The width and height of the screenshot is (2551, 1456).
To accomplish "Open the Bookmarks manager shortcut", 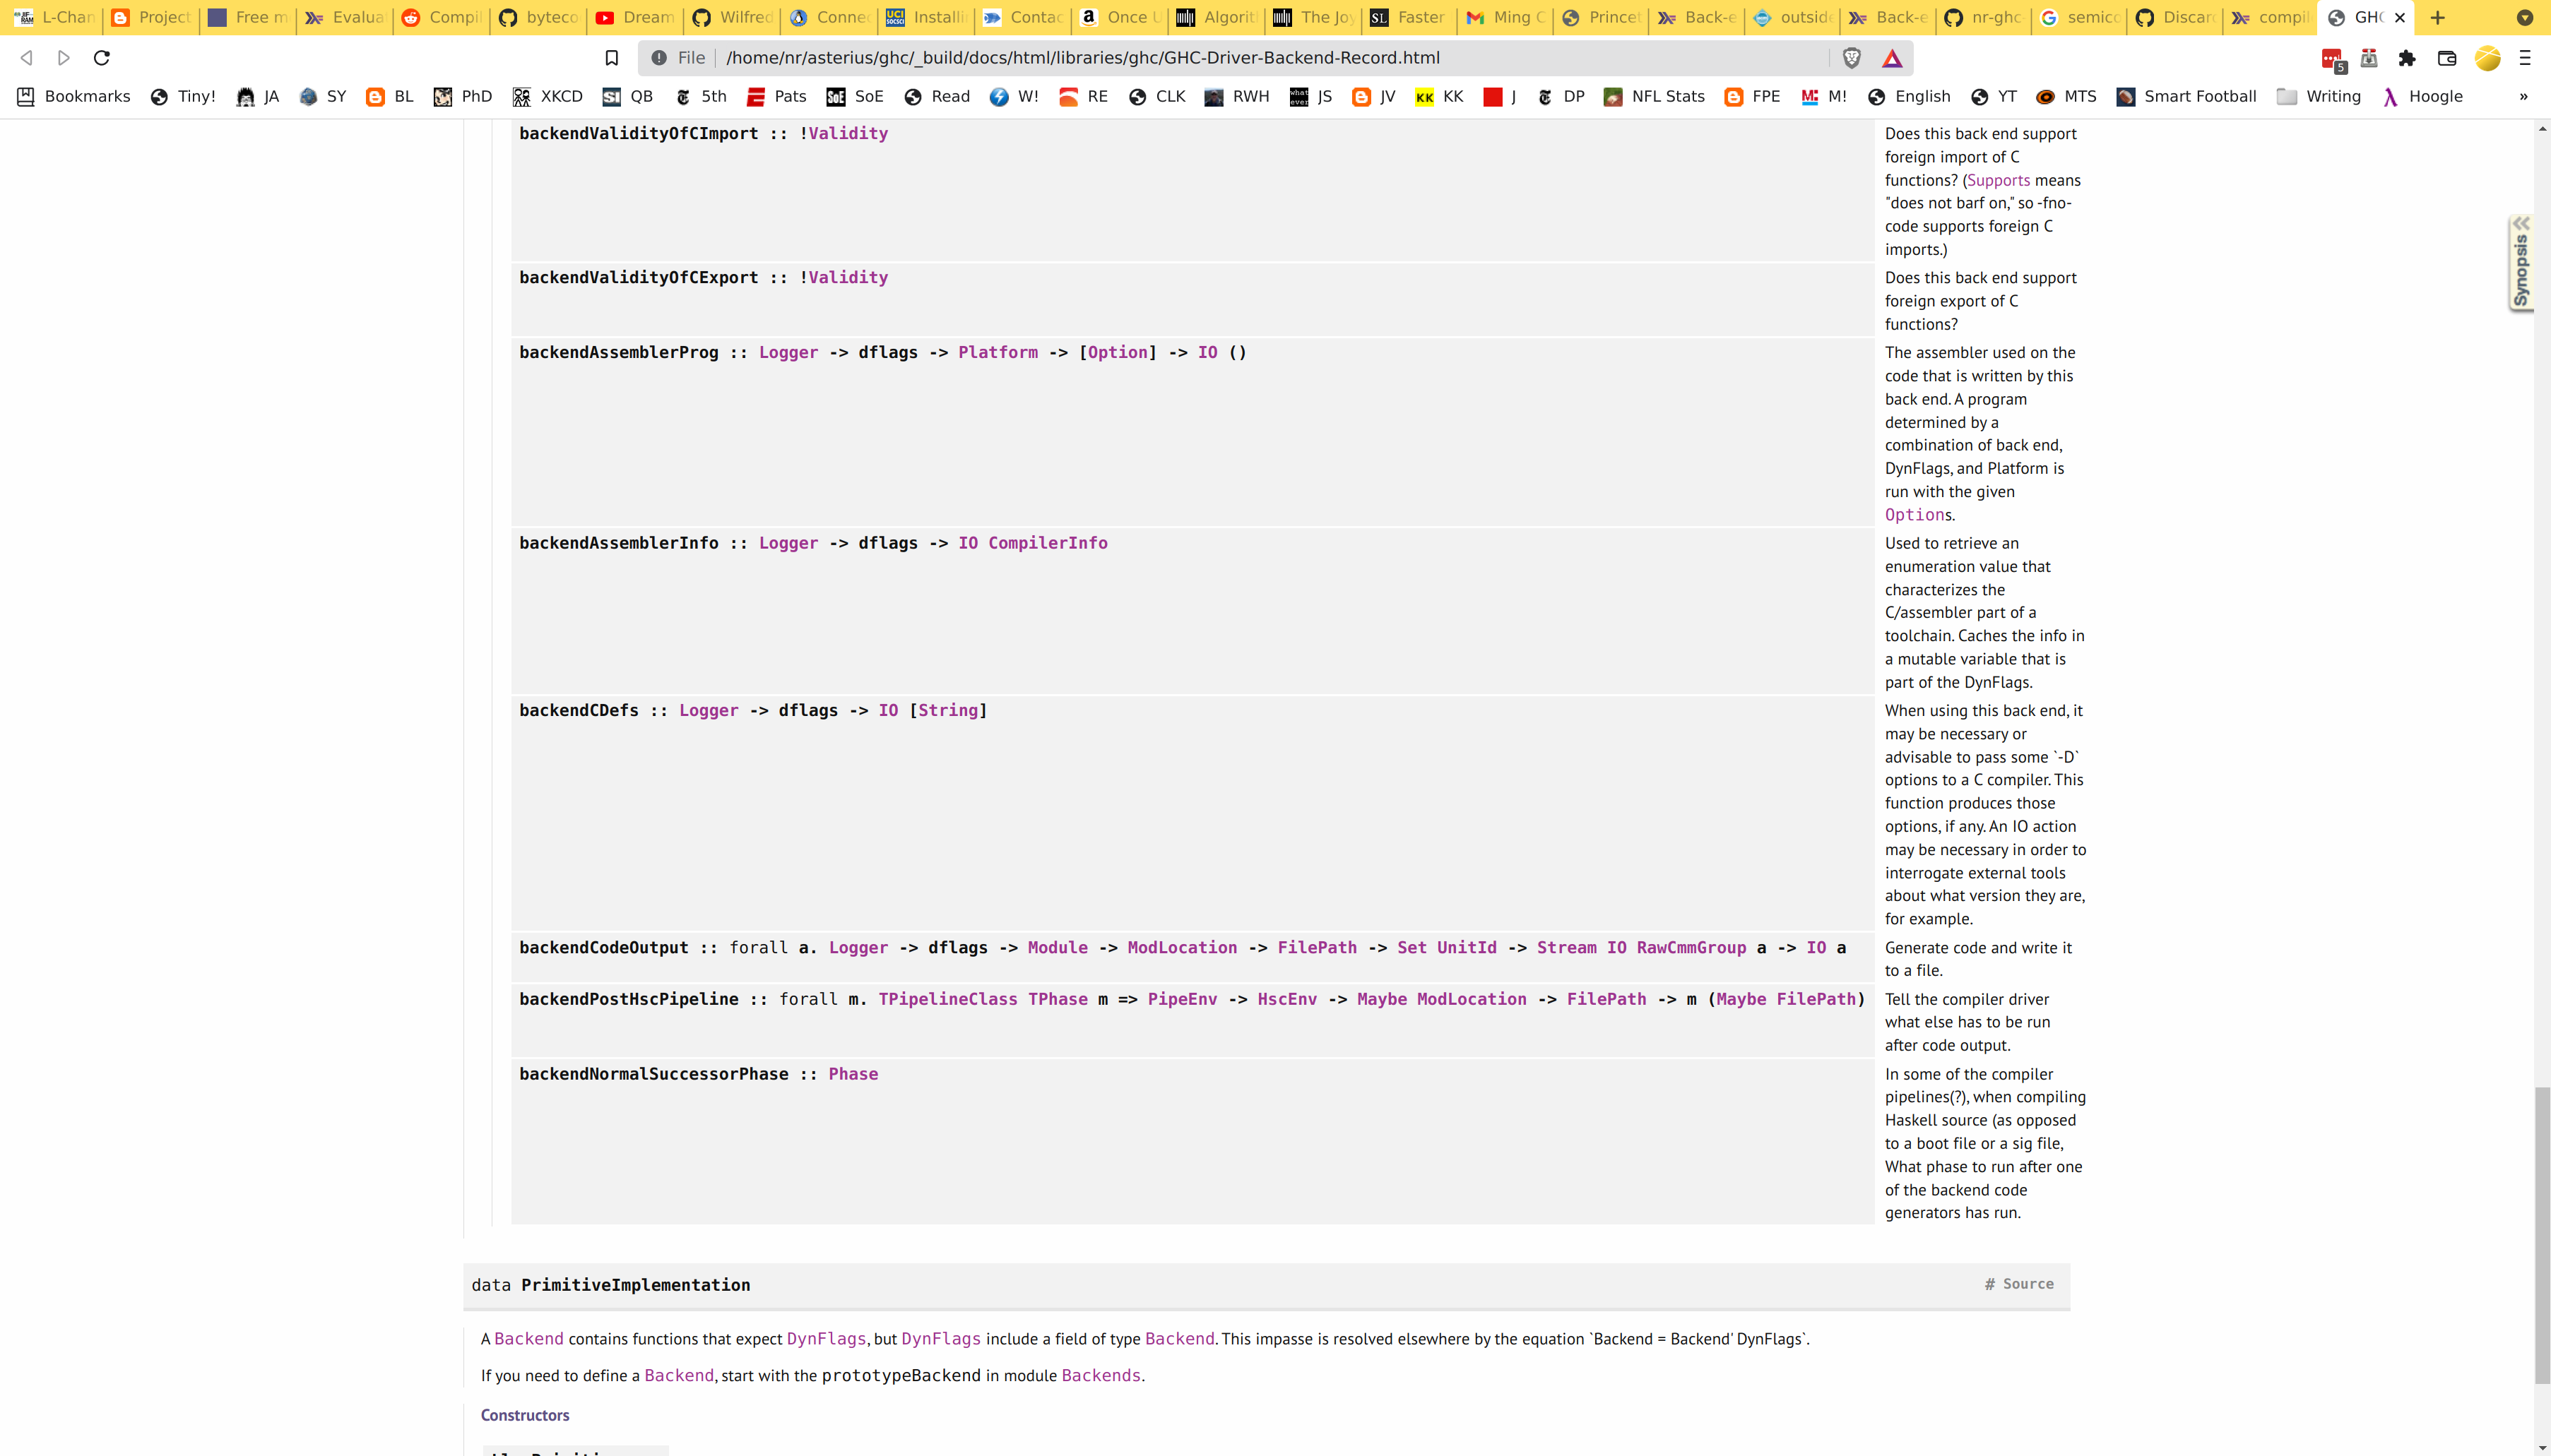I will coord(74,96).
